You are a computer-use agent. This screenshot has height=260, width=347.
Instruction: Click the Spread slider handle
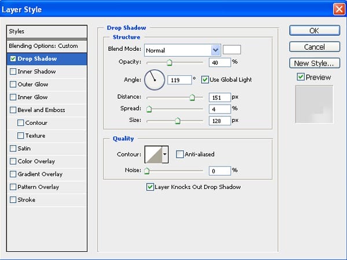(x=149, y=109)
